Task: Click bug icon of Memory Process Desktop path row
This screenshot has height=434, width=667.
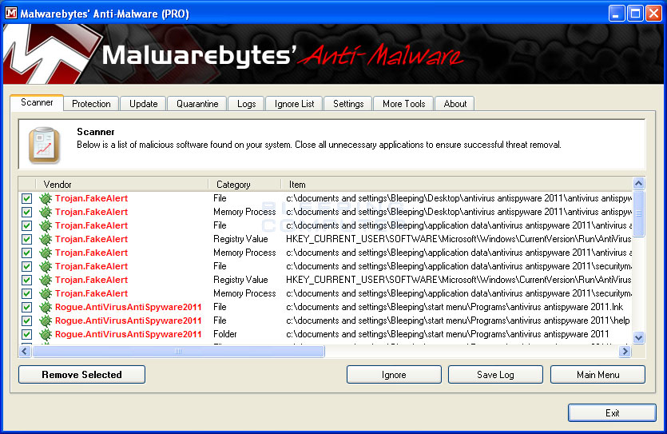Action: [x=46, y=212]
